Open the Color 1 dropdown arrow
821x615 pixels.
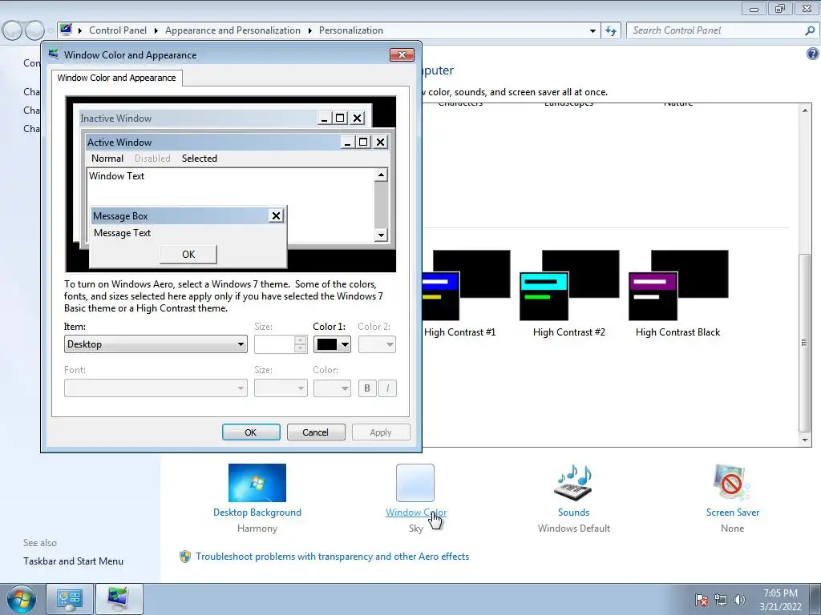tap(345, 344)
